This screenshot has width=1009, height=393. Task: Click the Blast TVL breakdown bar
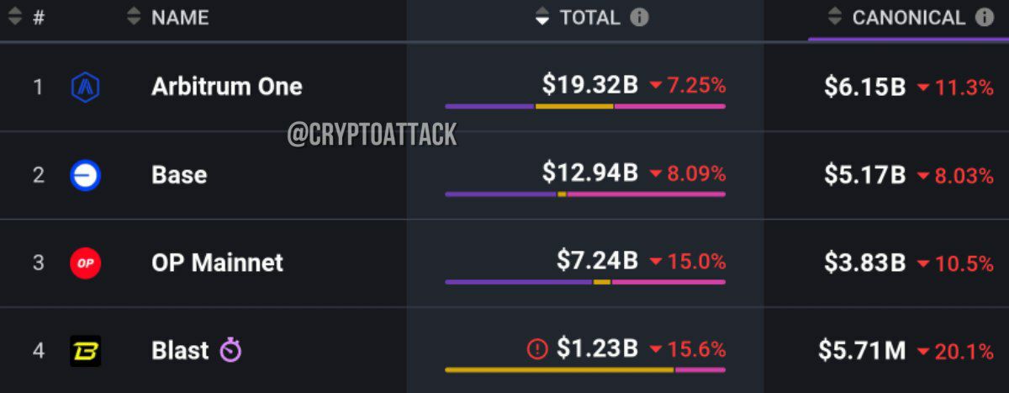pos(585,369)
